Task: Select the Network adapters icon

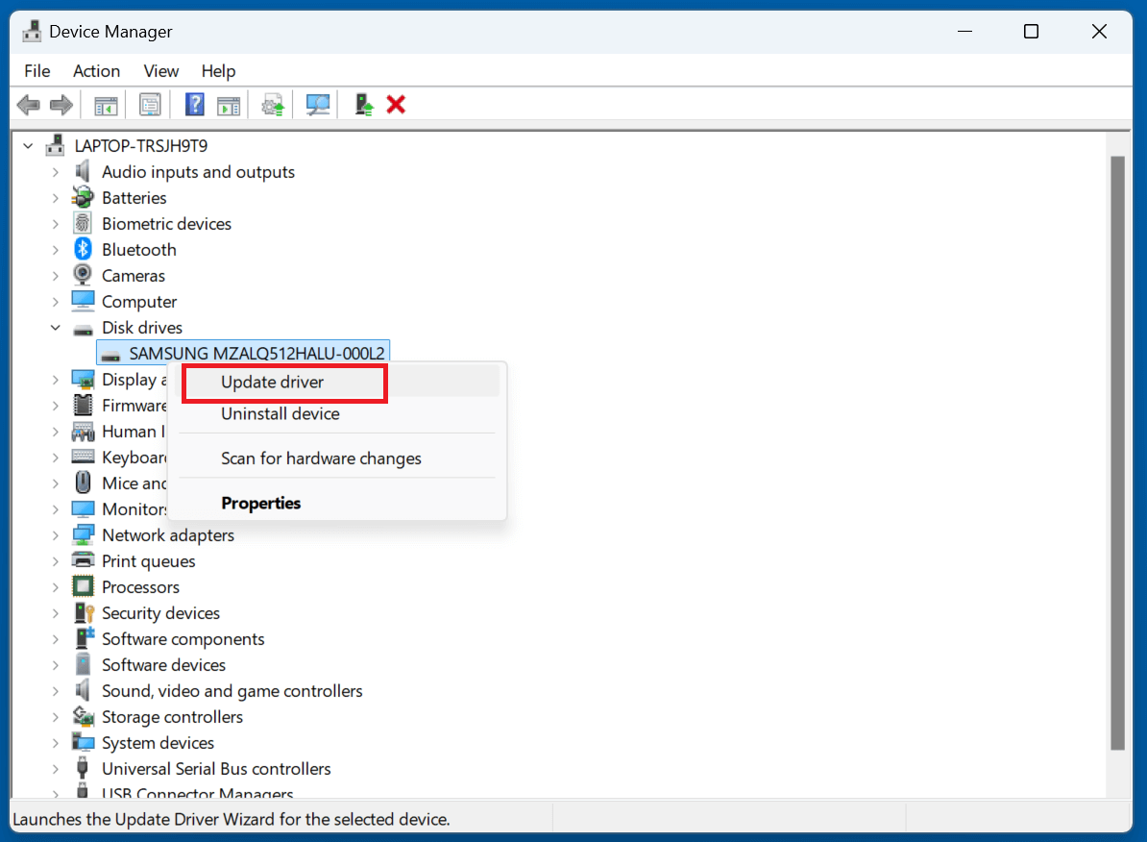Action: click(x=84, y=534)
